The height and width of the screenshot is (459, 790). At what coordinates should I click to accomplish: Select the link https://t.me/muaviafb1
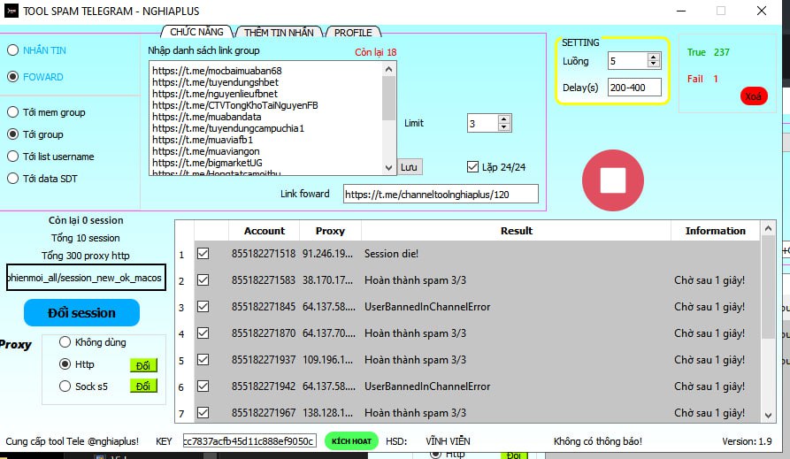[x=203, y=140]
